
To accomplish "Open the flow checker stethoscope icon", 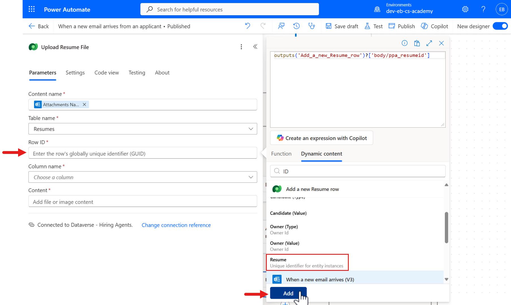I will click(x=311, y=26).
